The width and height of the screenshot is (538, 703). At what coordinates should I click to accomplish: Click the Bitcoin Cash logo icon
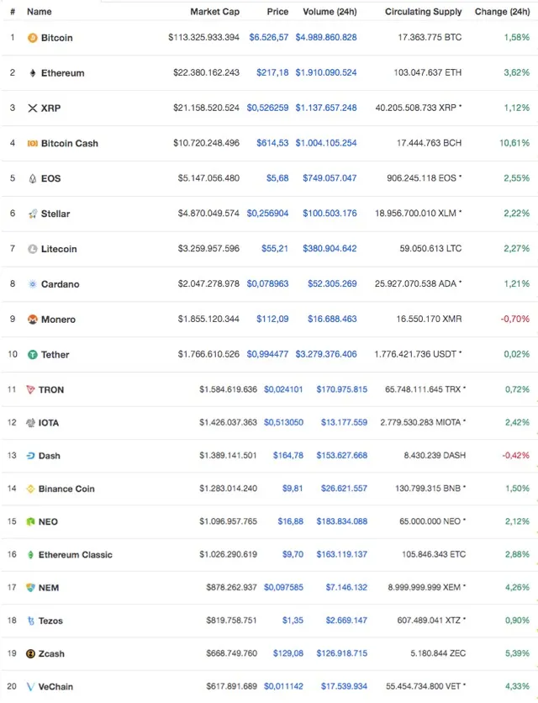pyautogui.click(x=32, y=144)
